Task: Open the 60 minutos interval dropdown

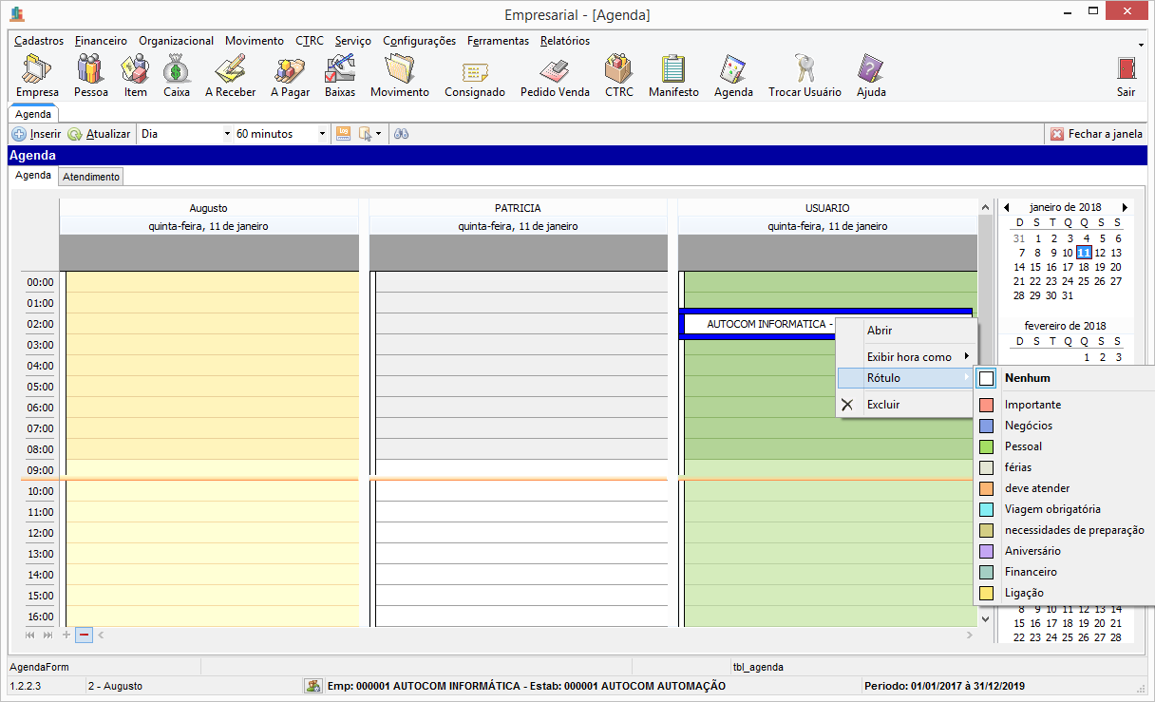Action: point(322,134)
